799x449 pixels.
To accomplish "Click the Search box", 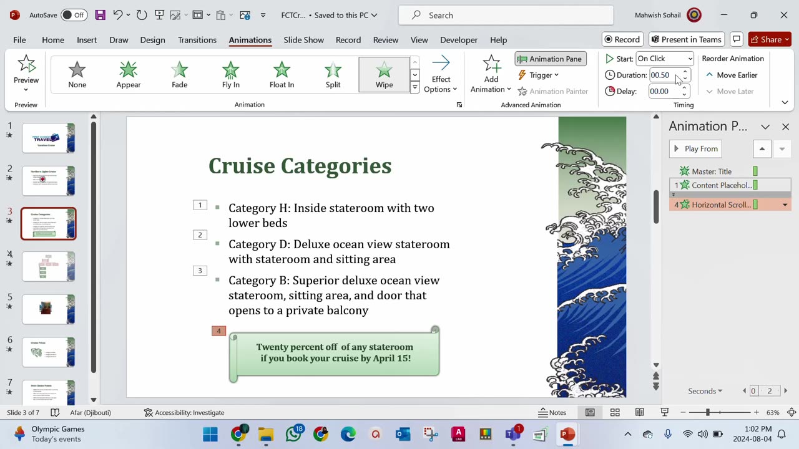I will click(x=506, y=15).
